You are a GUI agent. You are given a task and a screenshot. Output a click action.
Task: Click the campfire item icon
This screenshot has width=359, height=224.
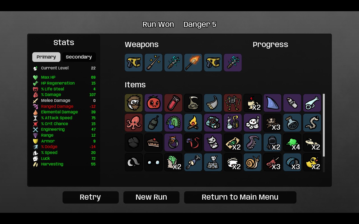click(x=193, y=123)
